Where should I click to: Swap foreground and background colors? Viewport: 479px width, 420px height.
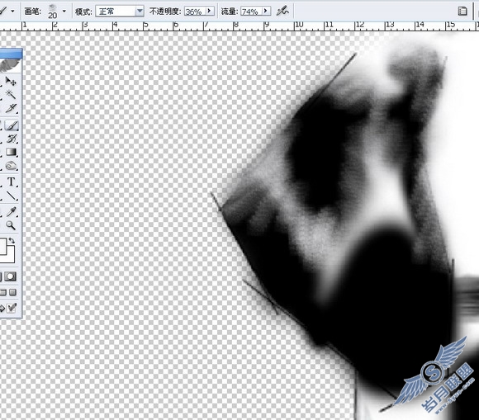12,240
